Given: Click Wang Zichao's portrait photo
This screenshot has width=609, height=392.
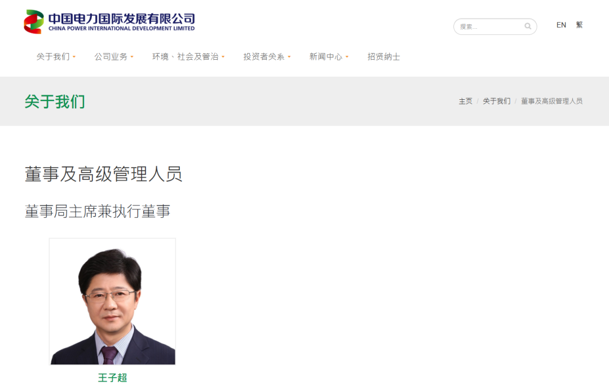Looking at the screenshot, I should [x=112, y=301].
